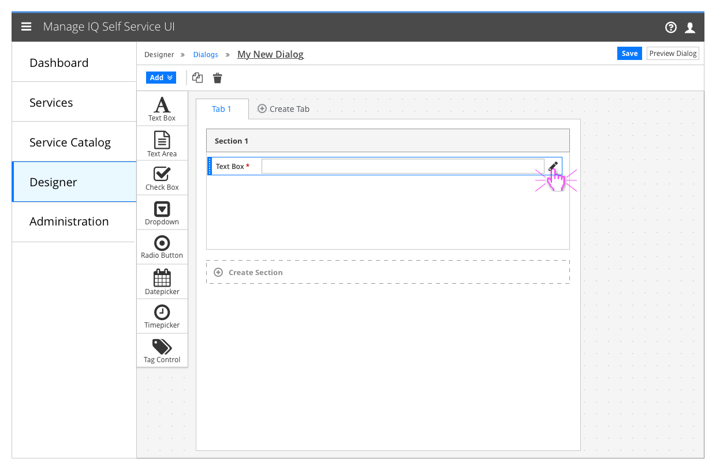Open the Dialogs breadcrumb link
The image size is (716, 470).
(x=206, y=54)
